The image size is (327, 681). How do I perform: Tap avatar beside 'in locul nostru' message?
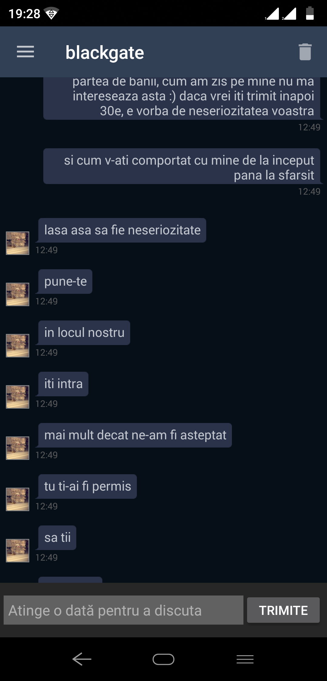(x=18, y=346)
